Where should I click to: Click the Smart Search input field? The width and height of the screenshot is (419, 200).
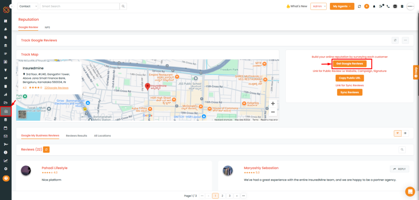click(80, 6)
